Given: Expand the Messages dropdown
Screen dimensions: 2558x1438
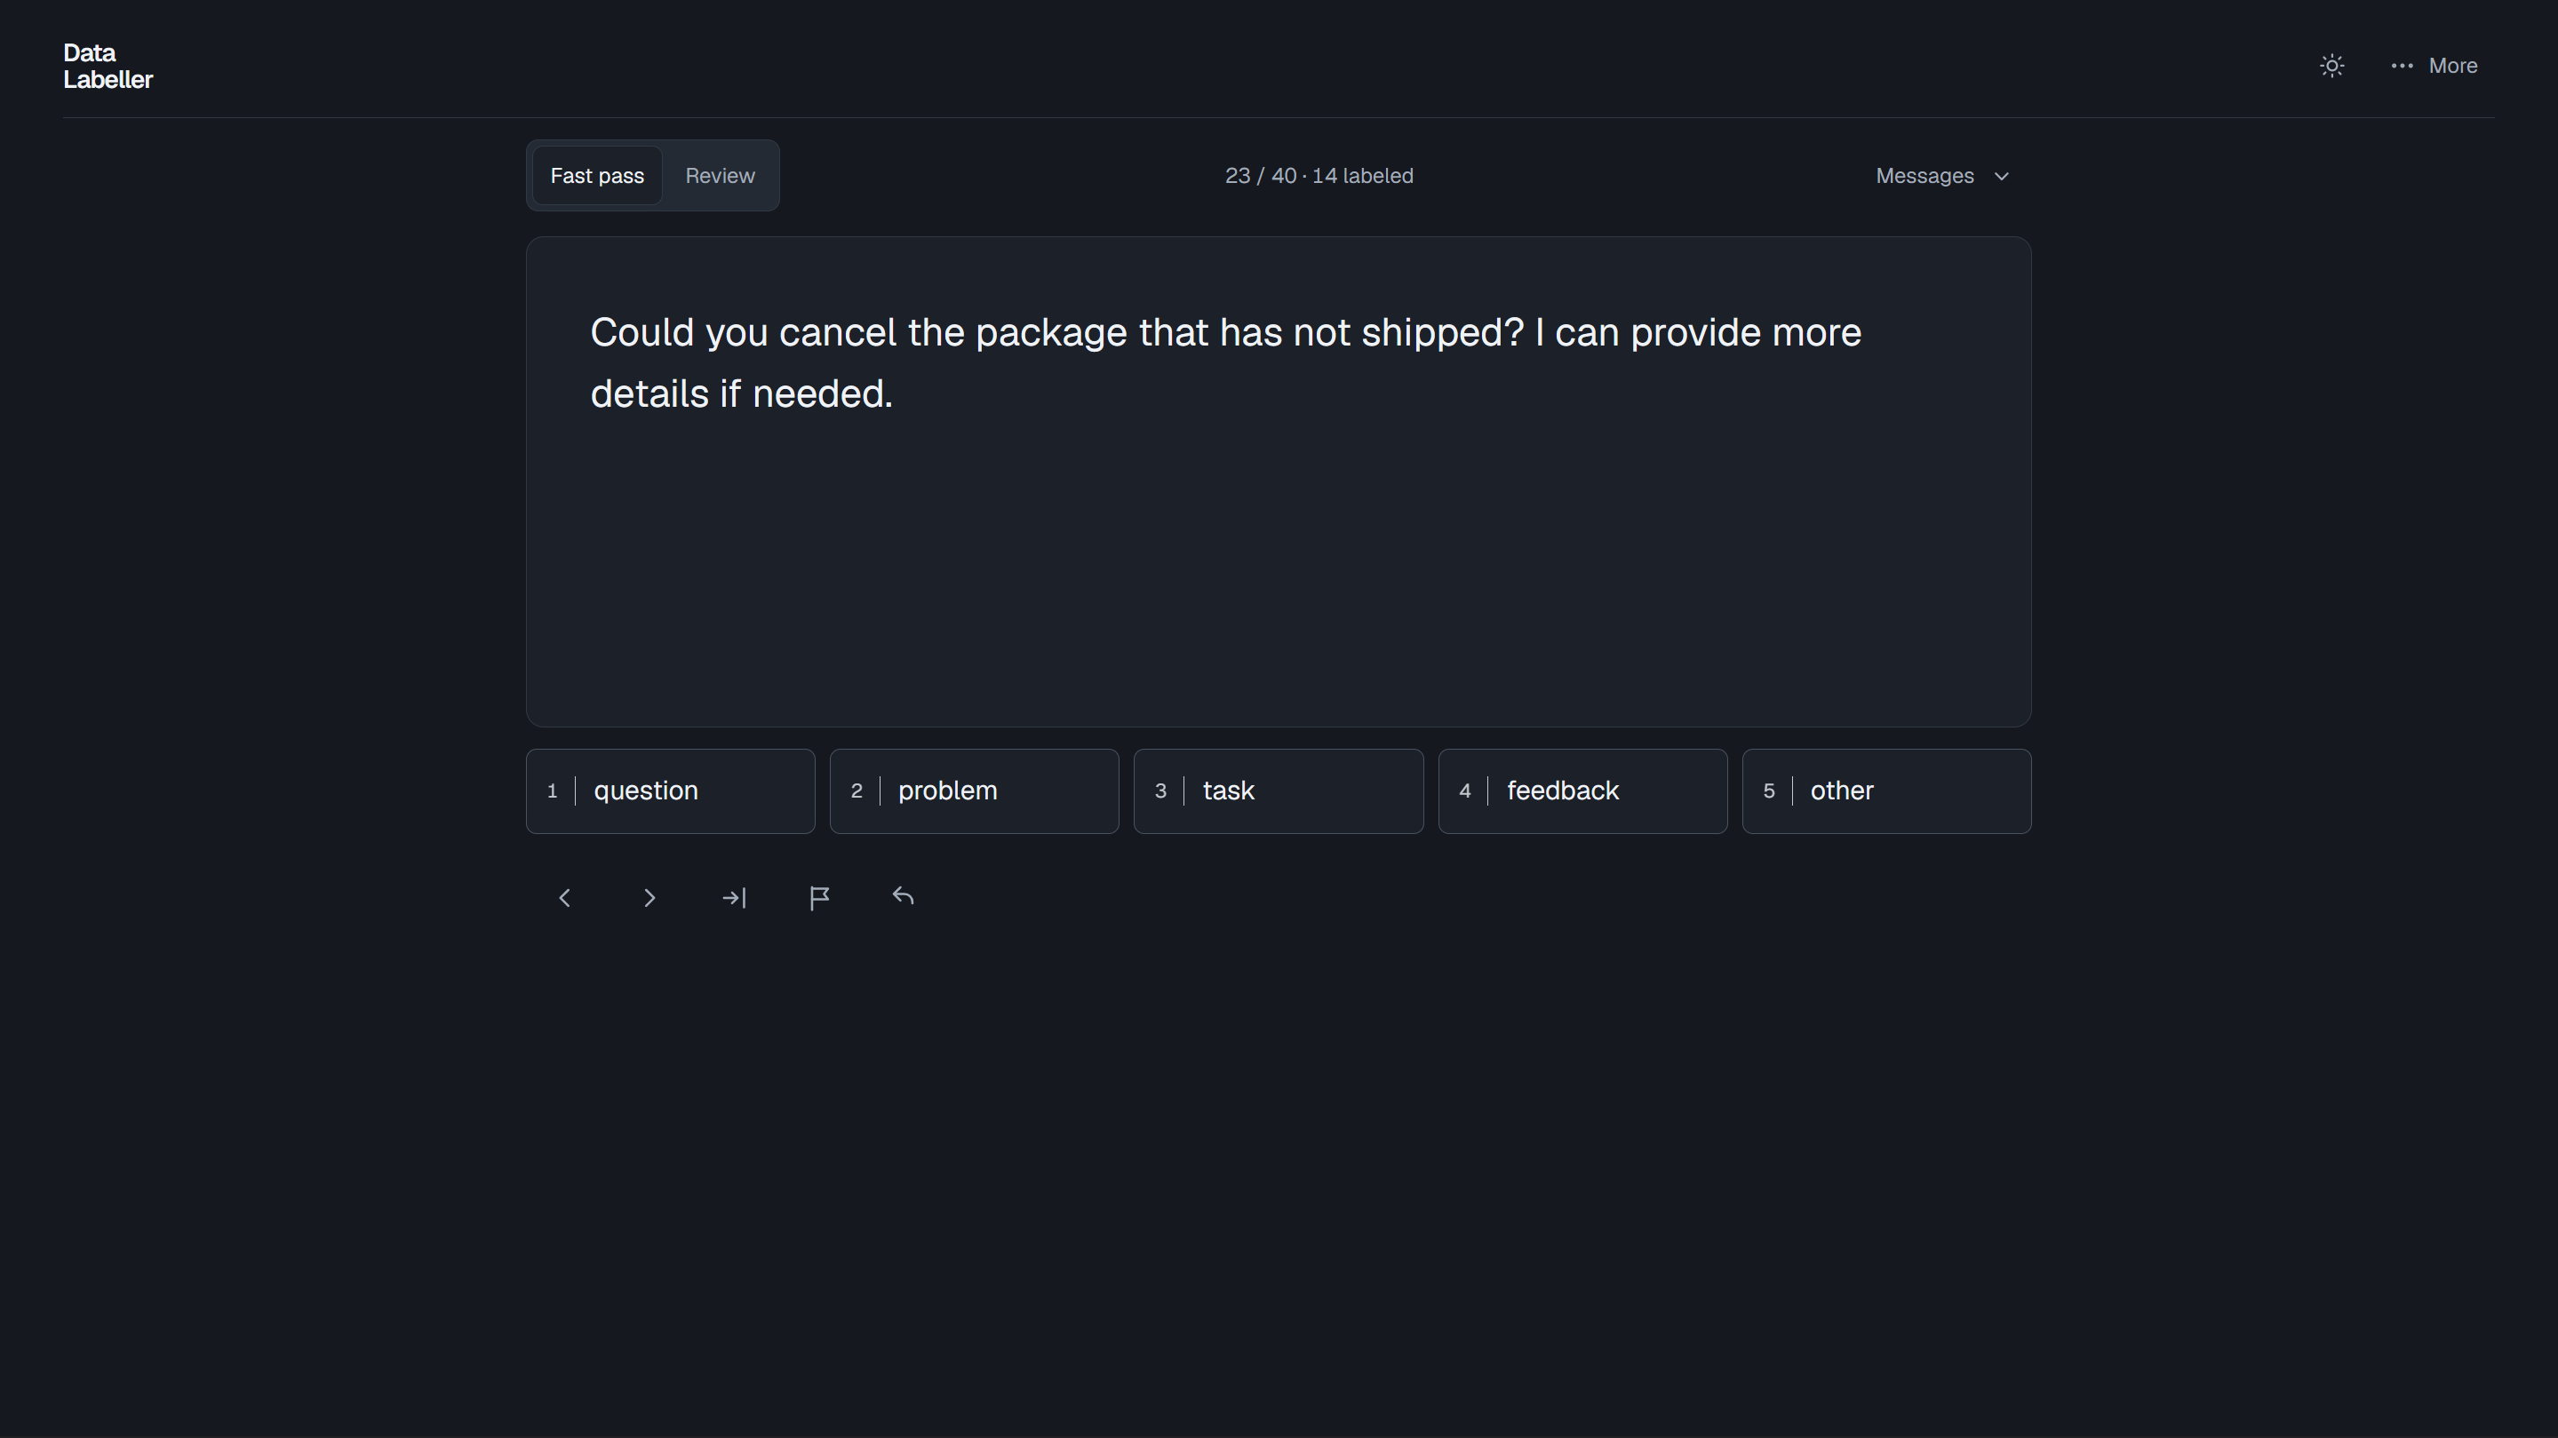Looking at the screenshot, I should [1942, 176].
